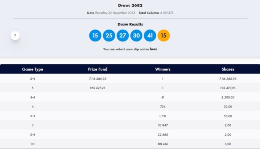Select the Draw: 2682 heading
260x149 pixels.
[x=130, y=5]
